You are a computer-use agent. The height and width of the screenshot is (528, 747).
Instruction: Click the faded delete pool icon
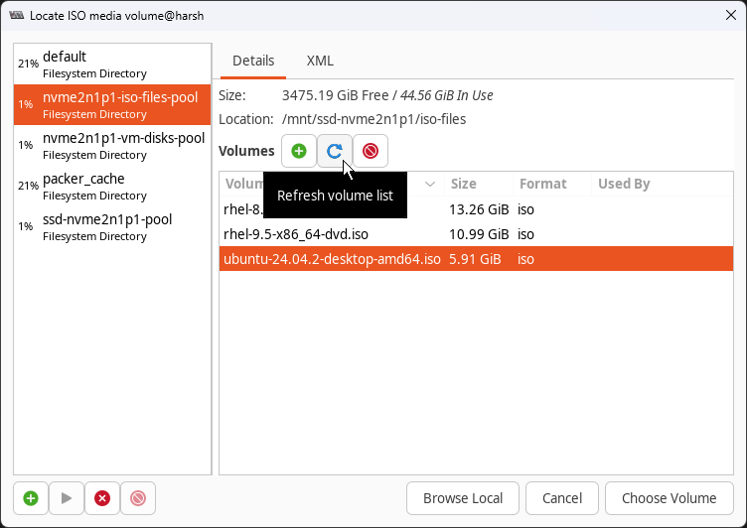point(138,498)
